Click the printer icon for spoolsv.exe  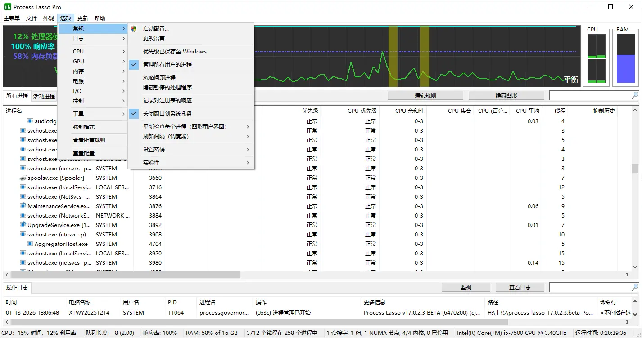(x=23, y=178)
